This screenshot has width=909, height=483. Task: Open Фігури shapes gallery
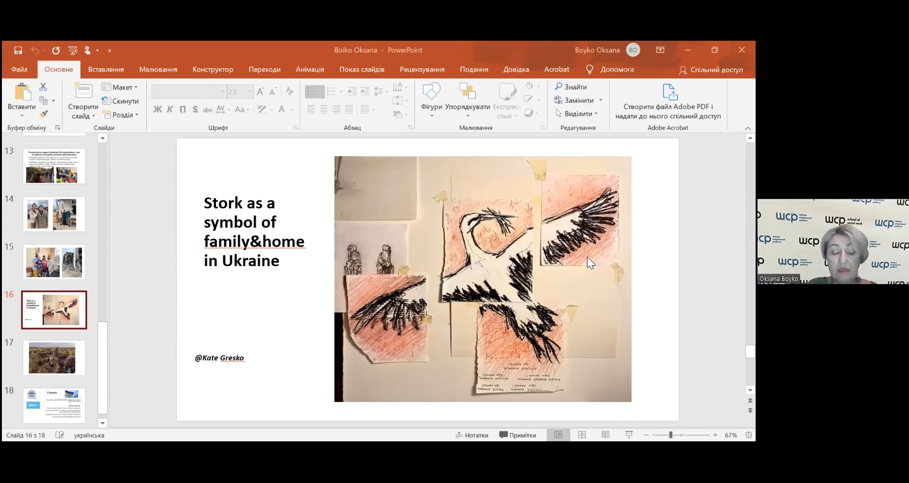click(x=431, y=100)
